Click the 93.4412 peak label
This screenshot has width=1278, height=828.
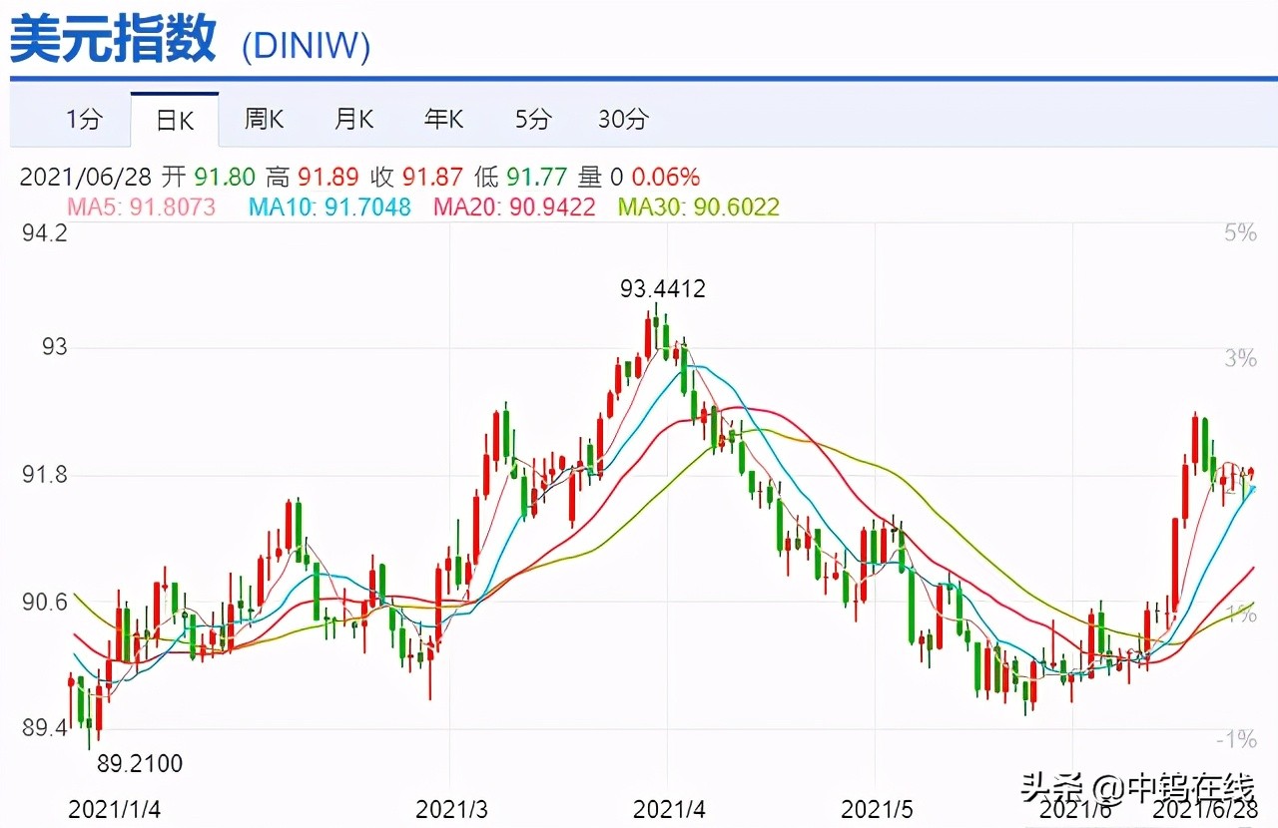(663, 289)
